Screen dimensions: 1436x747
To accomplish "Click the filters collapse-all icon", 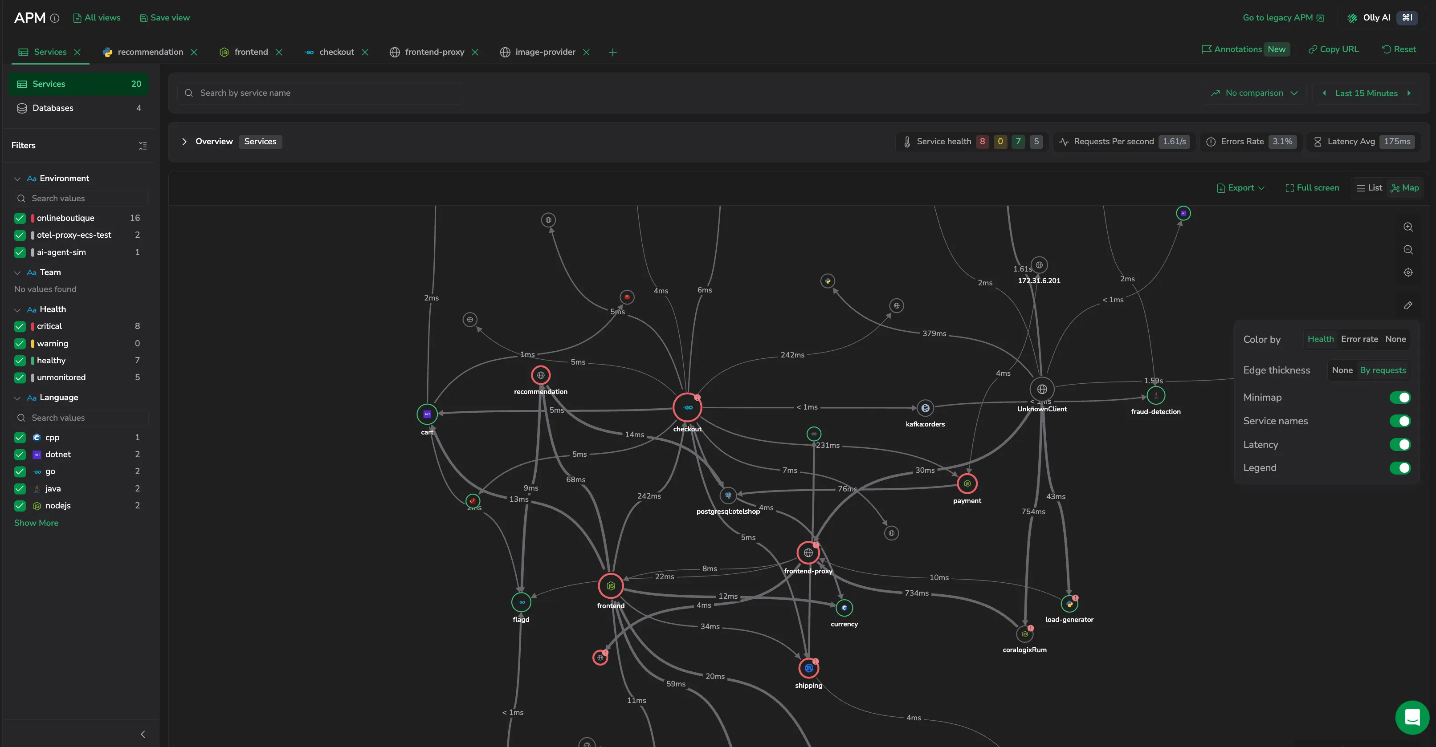I will point(143,146).
